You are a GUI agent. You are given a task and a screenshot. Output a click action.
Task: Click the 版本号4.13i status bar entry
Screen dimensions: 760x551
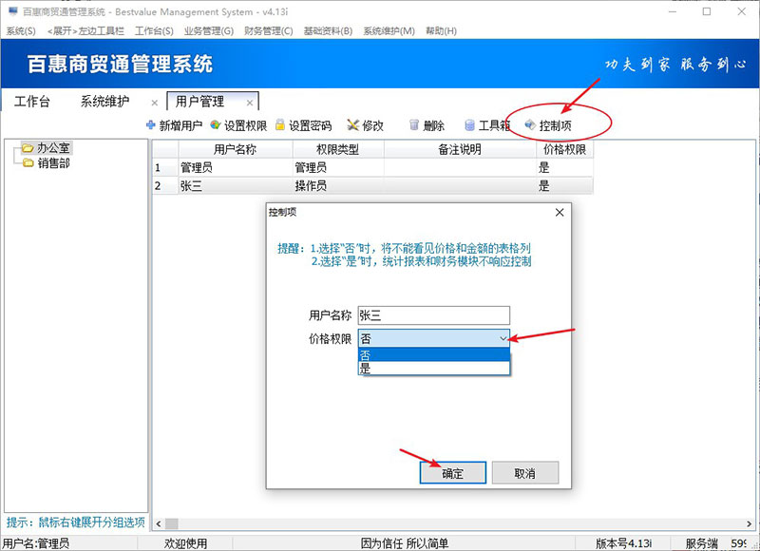[x=623, y=543]
